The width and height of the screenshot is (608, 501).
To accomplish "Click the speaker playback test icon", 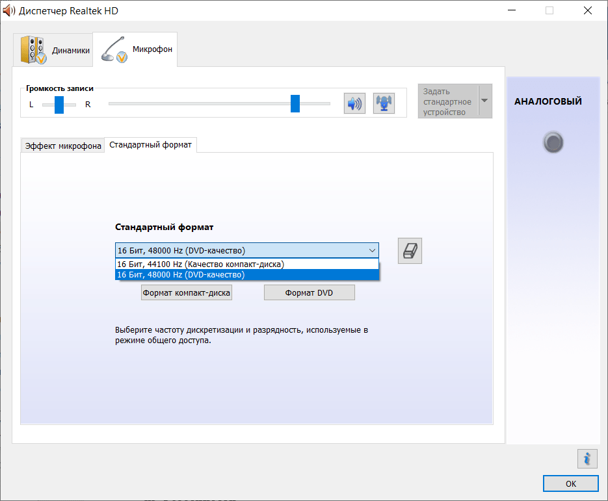I will pyautogui.click(x=354, y=103).
